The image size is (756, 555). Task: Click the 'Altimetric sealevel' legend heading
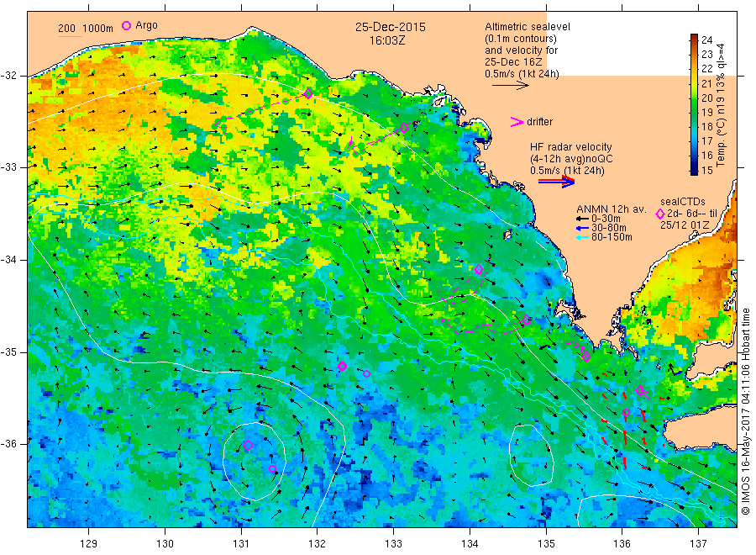tap(528, 27)
